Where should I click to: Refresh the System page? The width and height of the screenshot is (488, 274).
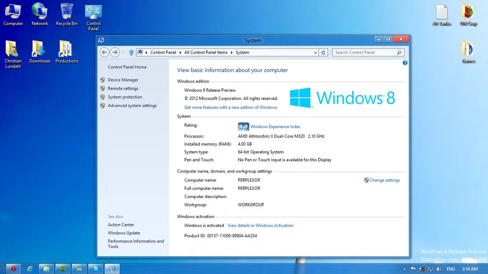click(x=323, y=53)
